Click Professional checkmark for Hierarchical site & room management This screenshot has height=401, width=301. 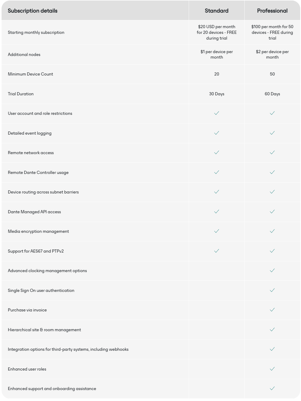click(272, 329)
